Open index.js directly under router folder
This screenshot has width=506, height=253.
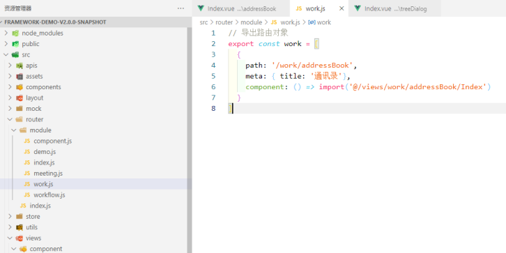40,206
